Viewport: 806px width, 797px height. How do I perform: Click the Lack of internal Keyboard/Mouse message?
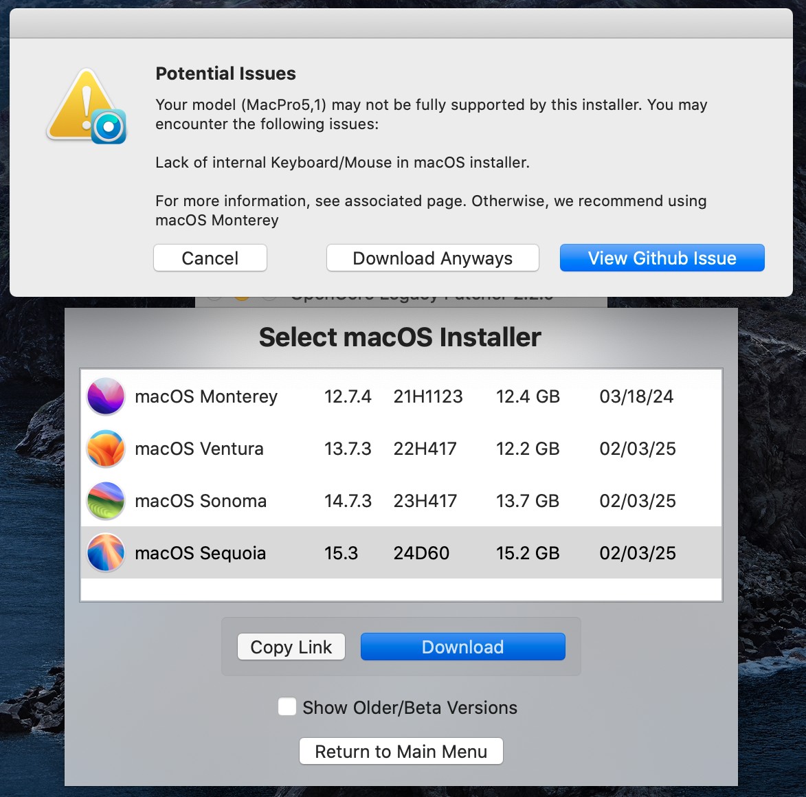342,162
